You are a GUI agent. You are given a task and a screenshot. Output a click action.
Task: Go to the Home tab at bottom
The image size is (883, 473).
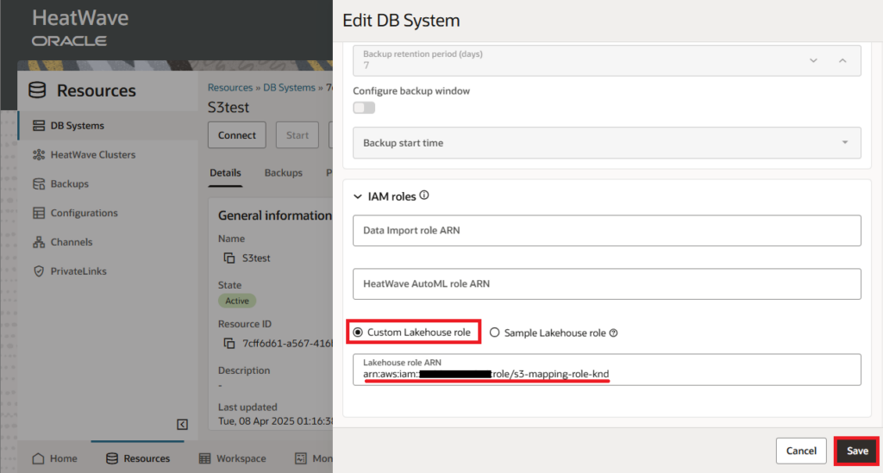(x=54, y=458)
